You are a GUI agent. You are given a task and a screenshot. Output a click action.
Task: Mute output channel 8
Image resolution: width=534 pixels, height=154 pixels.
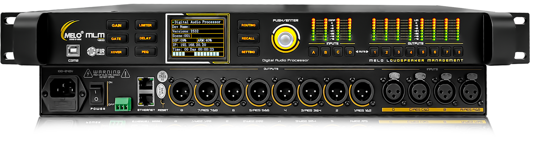pyautogui.click(x=459, y=52)
